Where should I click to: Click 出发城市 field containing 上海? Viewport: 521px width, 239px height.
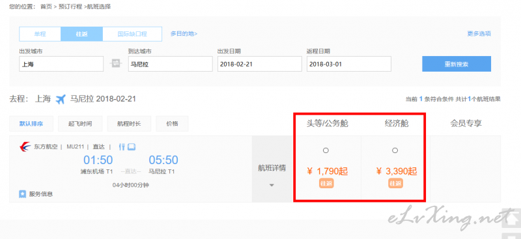pos(61,64)
